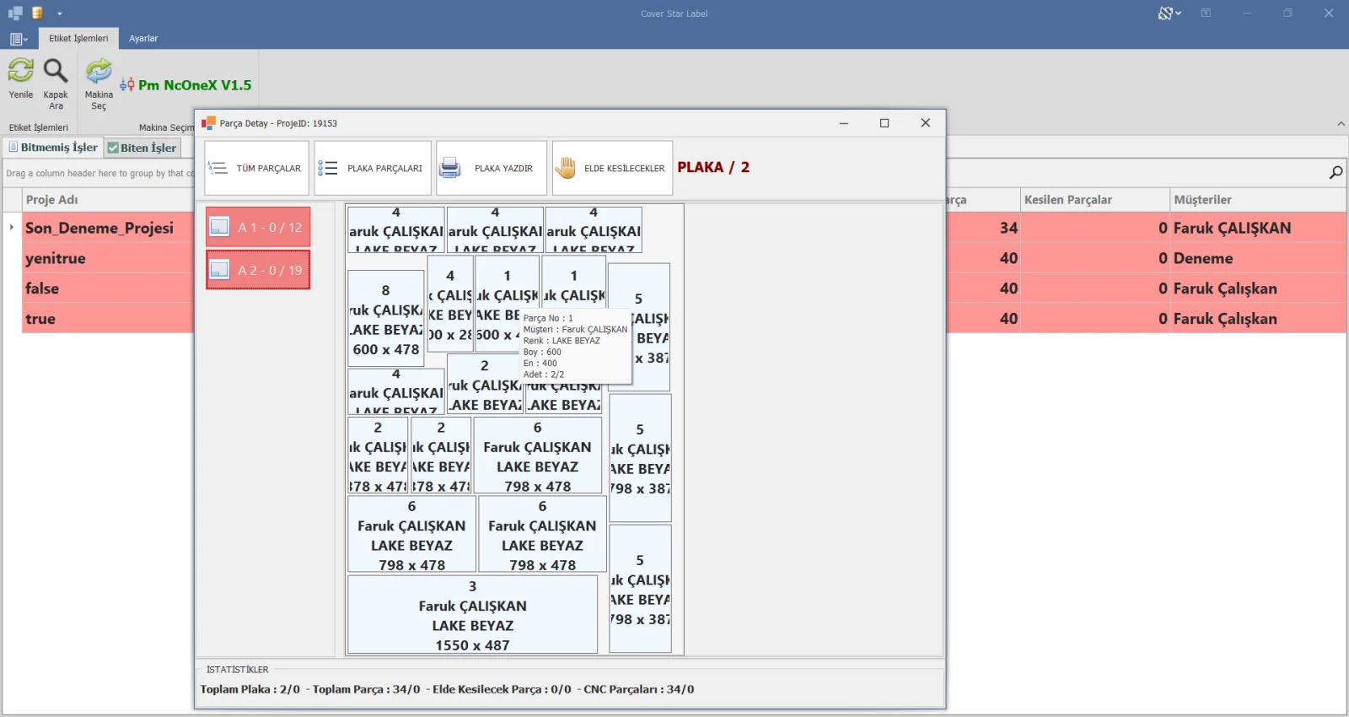
Task: Click the ribbon display options icon
Action: [x=1206, y=13]
